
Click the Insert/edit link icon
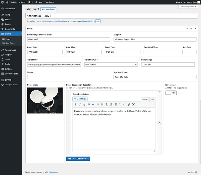129,104
